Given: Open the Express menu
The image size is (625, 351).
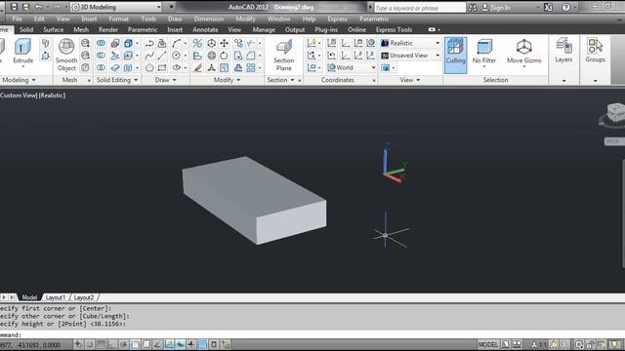Looking at the screenshot, I should (x=338, y=19).
